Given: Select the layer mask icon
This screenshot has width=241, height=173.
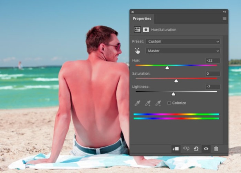Looking at the screenshot, I should 146,30.
